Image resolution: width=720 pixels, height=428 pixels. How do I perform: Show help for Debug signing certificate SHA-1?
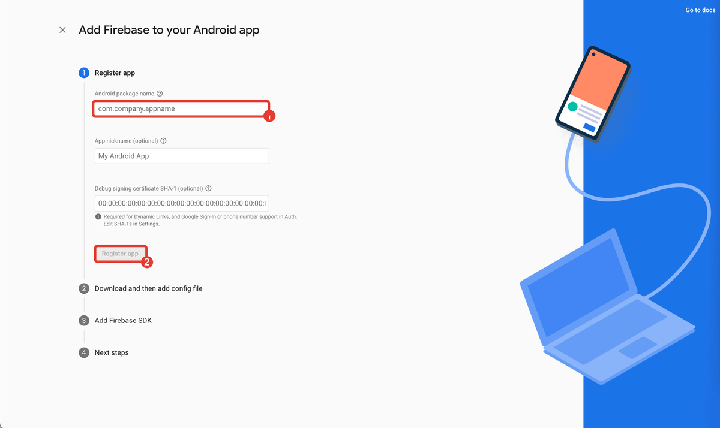coord(208,188)
